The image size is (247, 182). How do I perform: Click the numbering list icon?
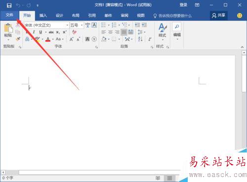(x=114, y=25)
